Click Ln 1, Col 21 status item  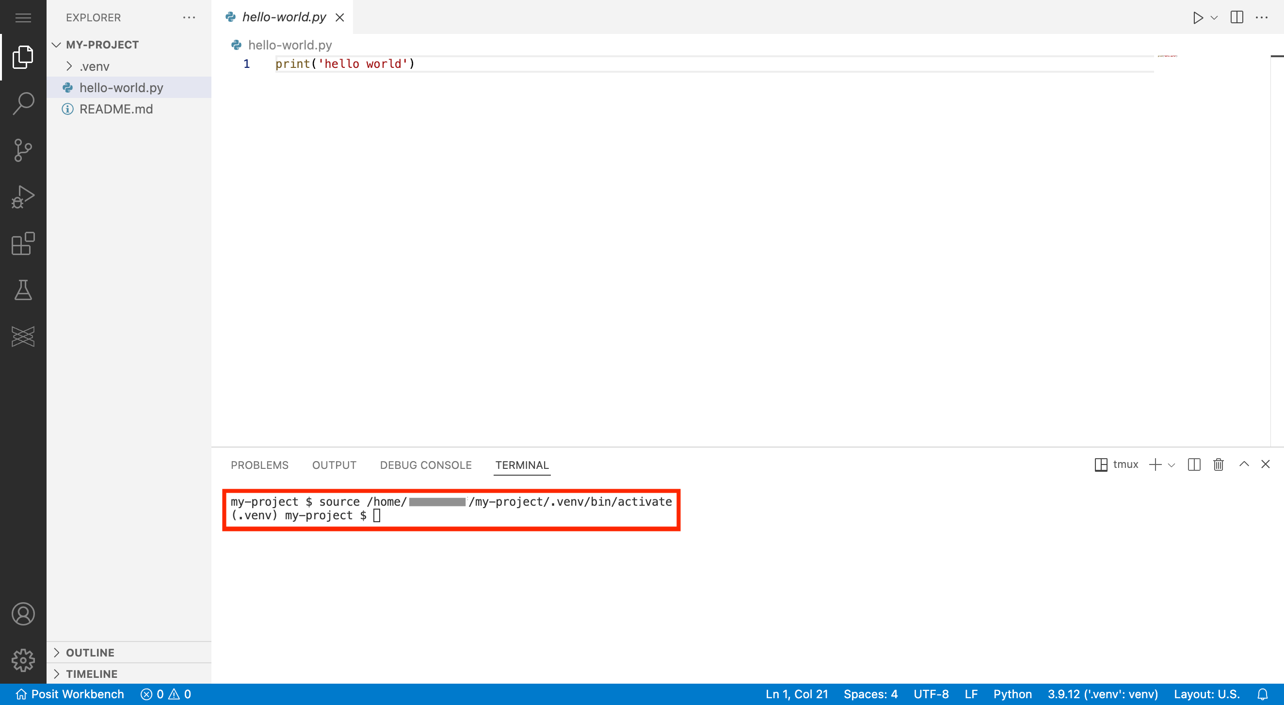tap(797, 694)
